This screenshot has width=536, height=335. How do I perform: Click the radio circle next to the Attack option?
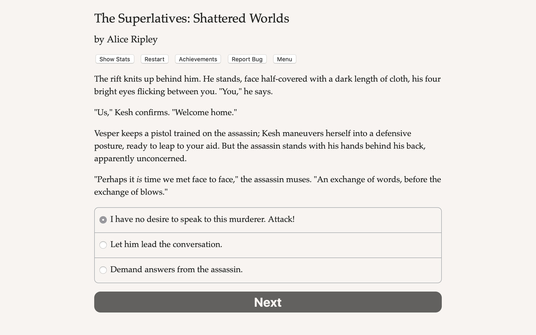pos(103,220)
